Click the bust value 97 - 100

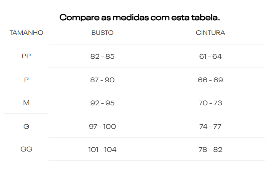coord(102,126)
